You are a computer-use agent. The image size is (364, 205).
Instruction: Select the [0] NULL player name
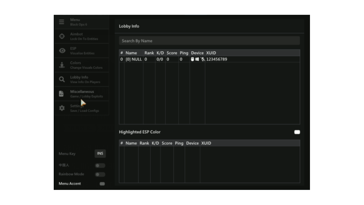click(x=134, y=59)
